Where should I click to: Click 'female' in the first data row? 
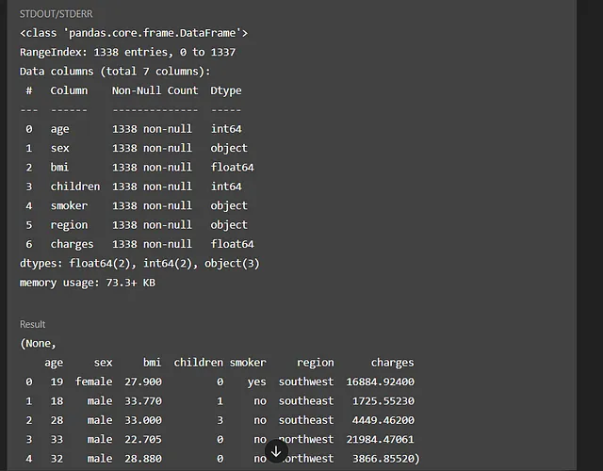click(x=94, y=382)
